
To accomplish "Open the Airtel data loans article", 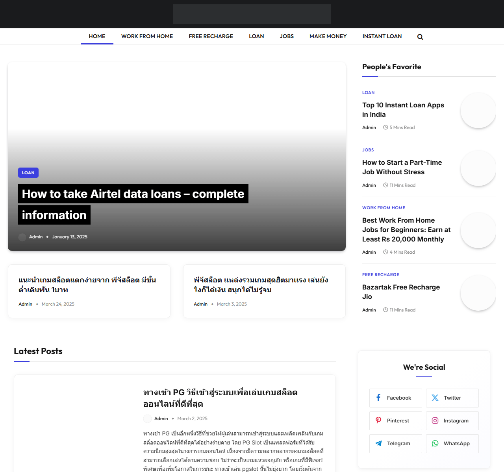I will (133, 194).
